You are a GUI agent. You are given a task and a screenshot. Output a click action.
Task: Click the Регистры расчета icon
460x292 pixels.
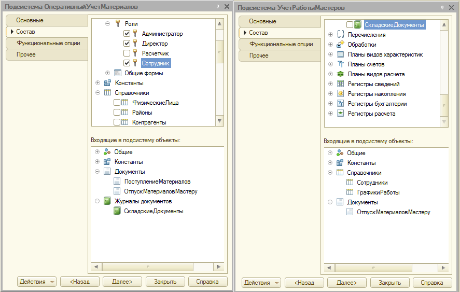pyautogui.click(x=340, y=113)
